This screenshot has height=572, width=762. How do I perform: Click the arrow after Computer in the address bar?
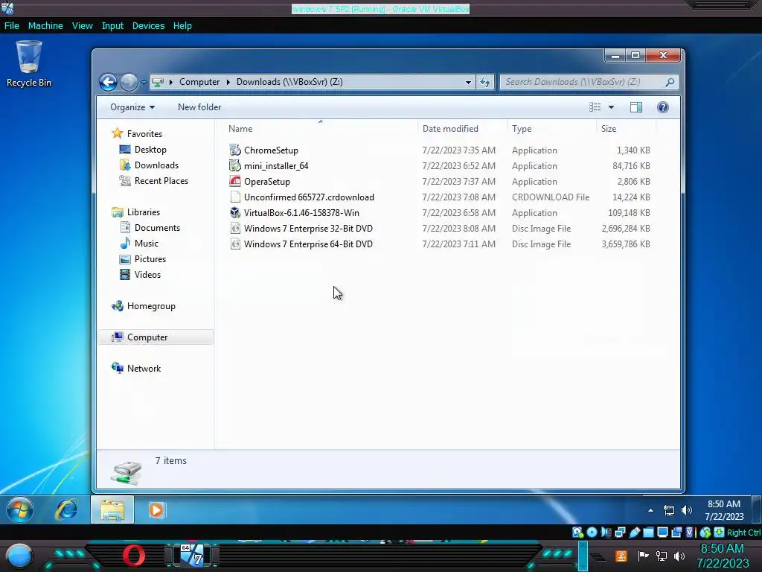tap(228, 82)
